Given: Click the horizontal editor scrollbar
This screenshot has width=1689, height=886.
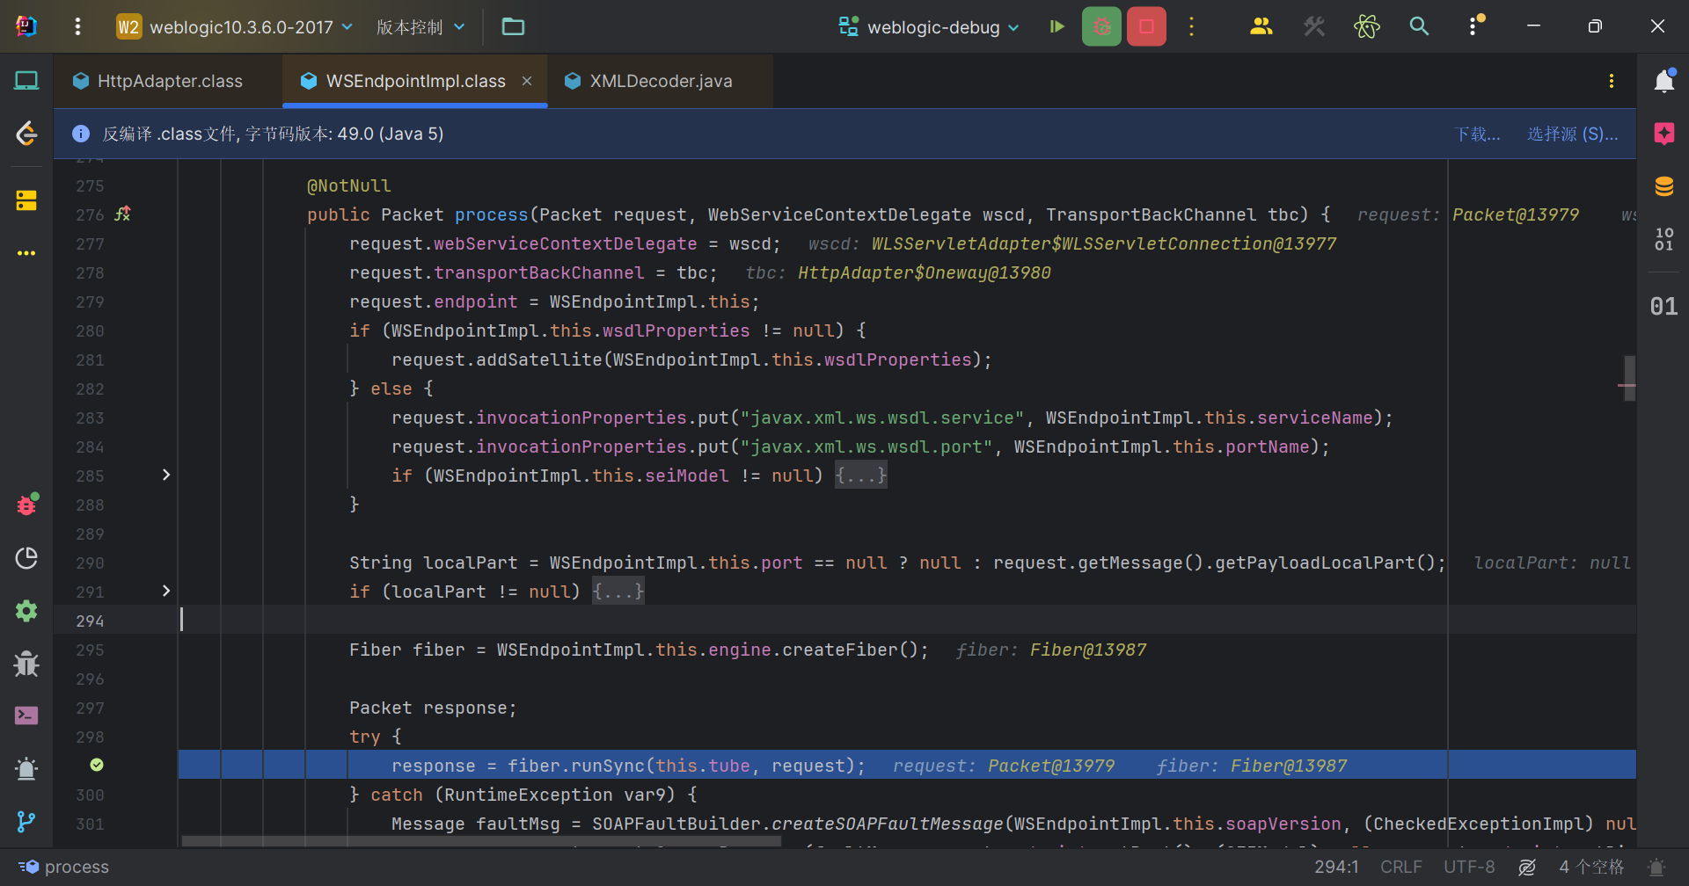Looking at the screenshot, I should click(x=481, y=841).
